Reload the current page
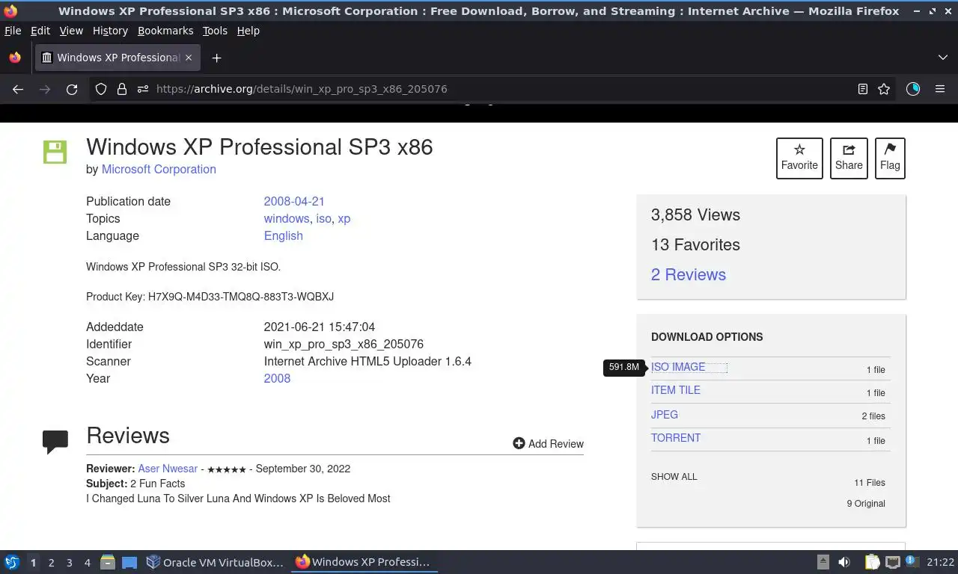Viewport: 958px width, 574px height. [72, 89]
